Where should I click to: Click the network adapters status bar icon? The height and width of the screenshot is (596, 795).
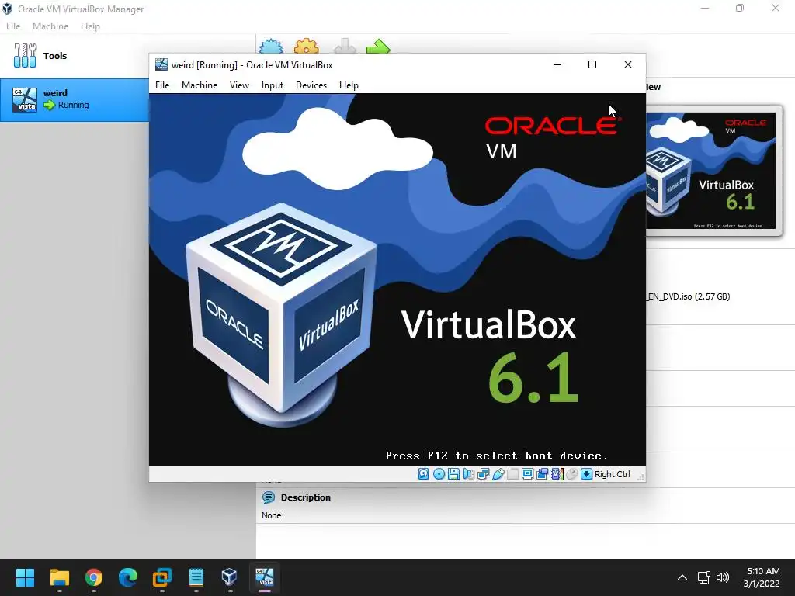[483, 474]
